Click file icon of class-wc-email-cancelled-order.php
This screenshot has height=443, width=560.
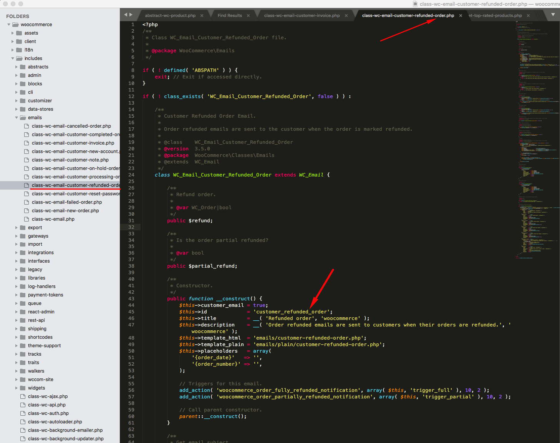[x=27, y=126]
